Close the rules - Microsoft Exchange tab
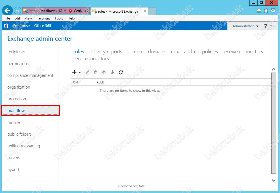 pos(145,11)
